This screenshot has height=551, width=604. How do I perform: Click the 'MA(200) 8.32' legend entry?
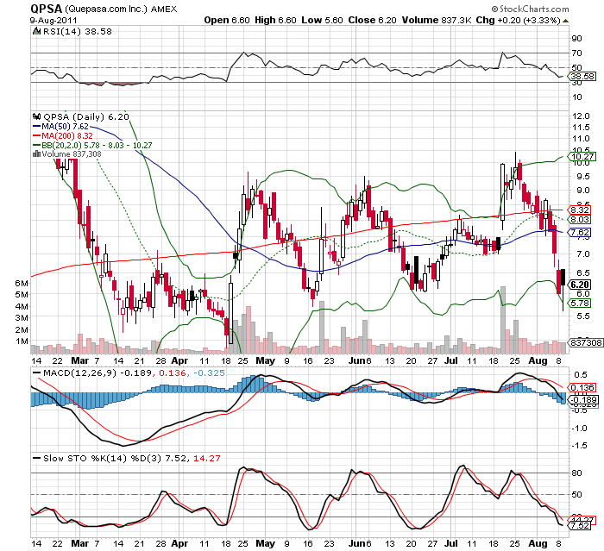point(67,135)
